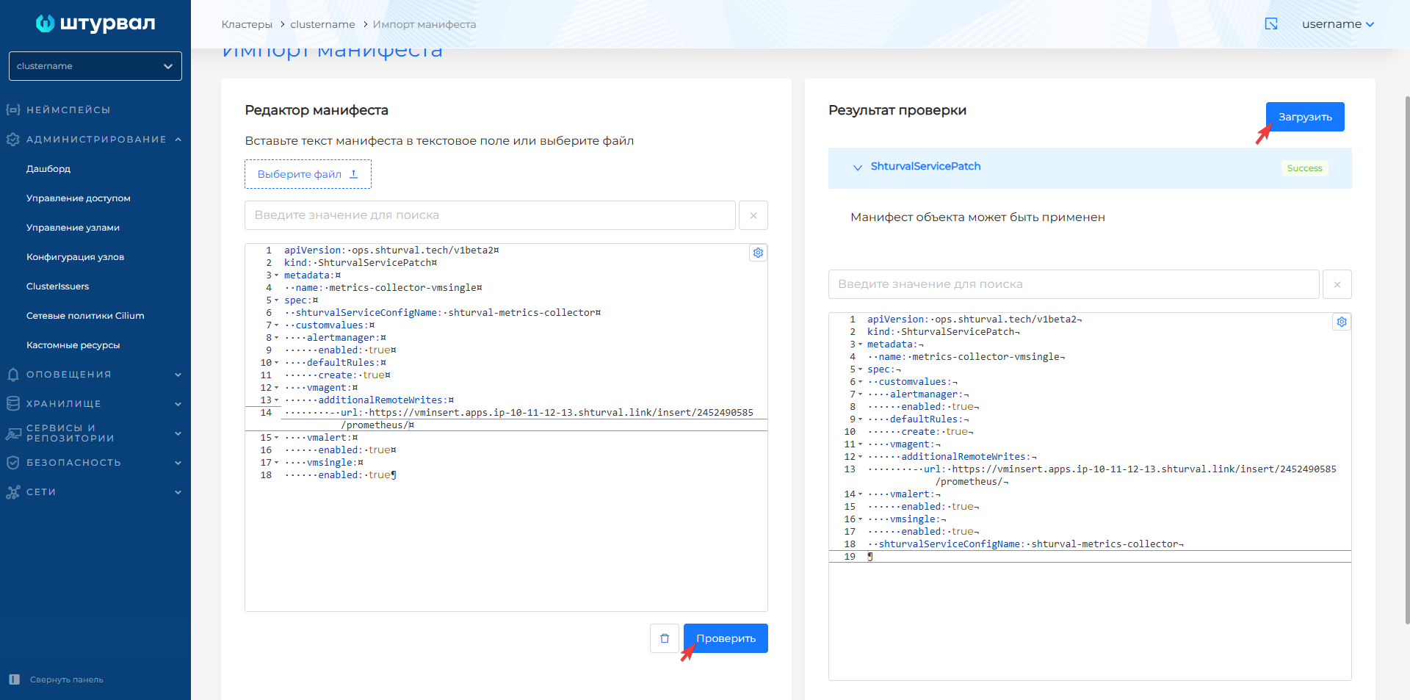The width and height of the screenshot is (1410, 700).
Task: Click the Хранилище storage icon
Action: tap(12, 403)
